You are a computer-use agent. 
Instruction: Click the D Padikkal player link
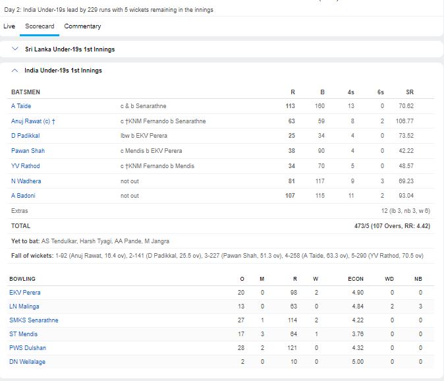[x=26, y=136]
